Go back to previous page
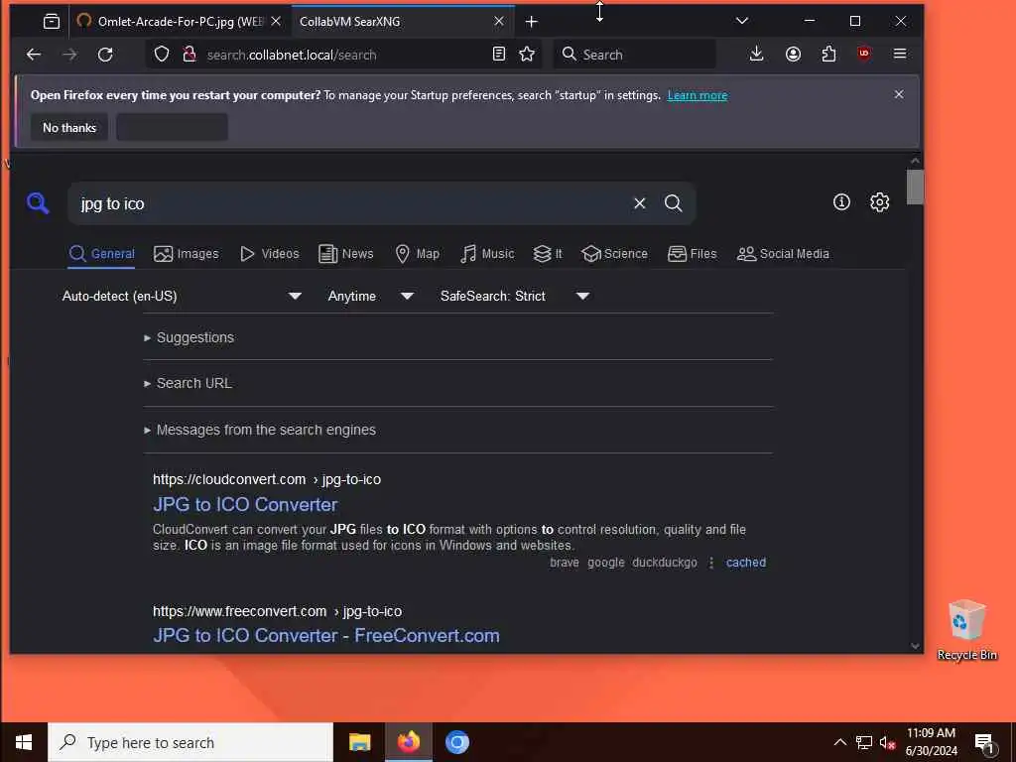The width and height of the screenshot is (1016, 762). tap(34, 55)
